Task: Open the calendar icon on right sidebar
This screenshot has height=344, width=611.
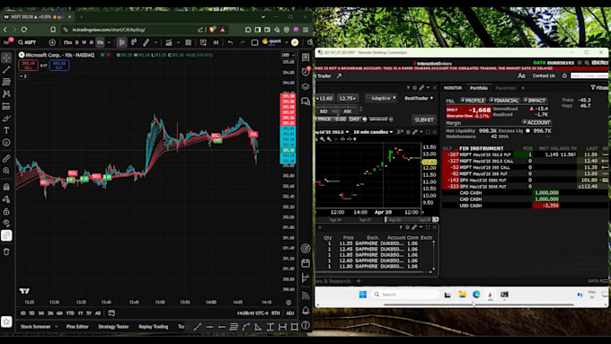Action: 305,263
